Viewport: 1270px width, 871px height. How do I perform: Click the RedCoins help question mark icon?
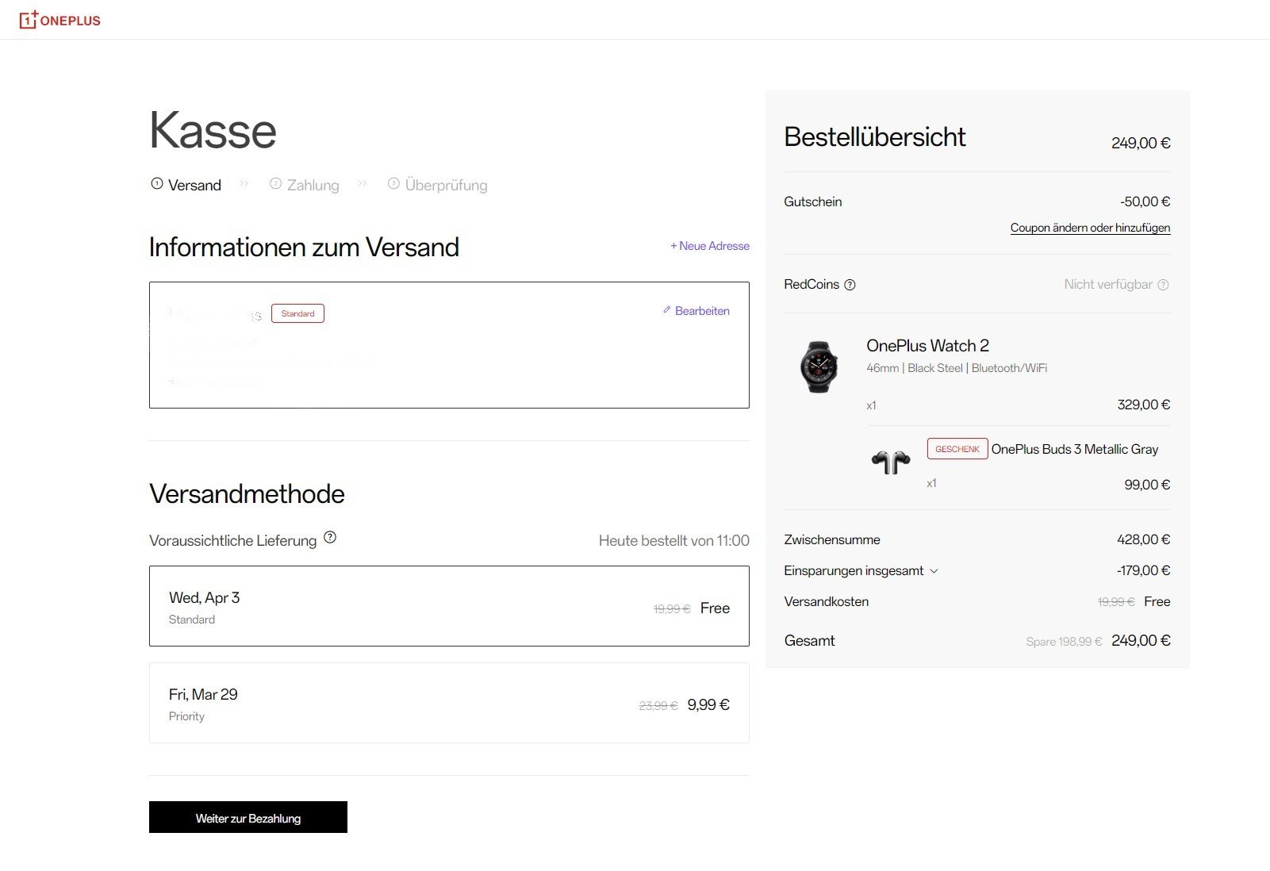coord(850,285)
